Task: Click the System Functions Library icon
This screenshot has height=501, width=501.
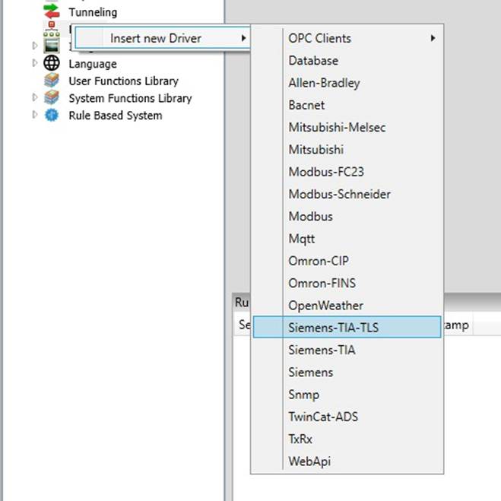Action: (x=52, y=98)
